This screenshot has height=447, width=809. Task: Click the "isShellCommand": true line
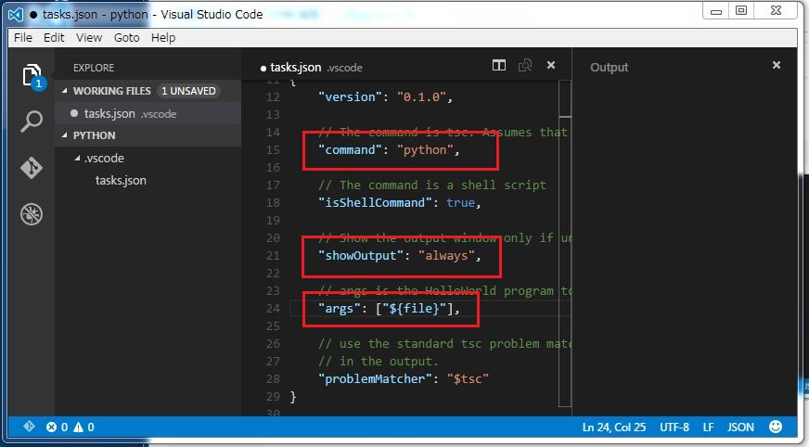(x=400, y=202)
